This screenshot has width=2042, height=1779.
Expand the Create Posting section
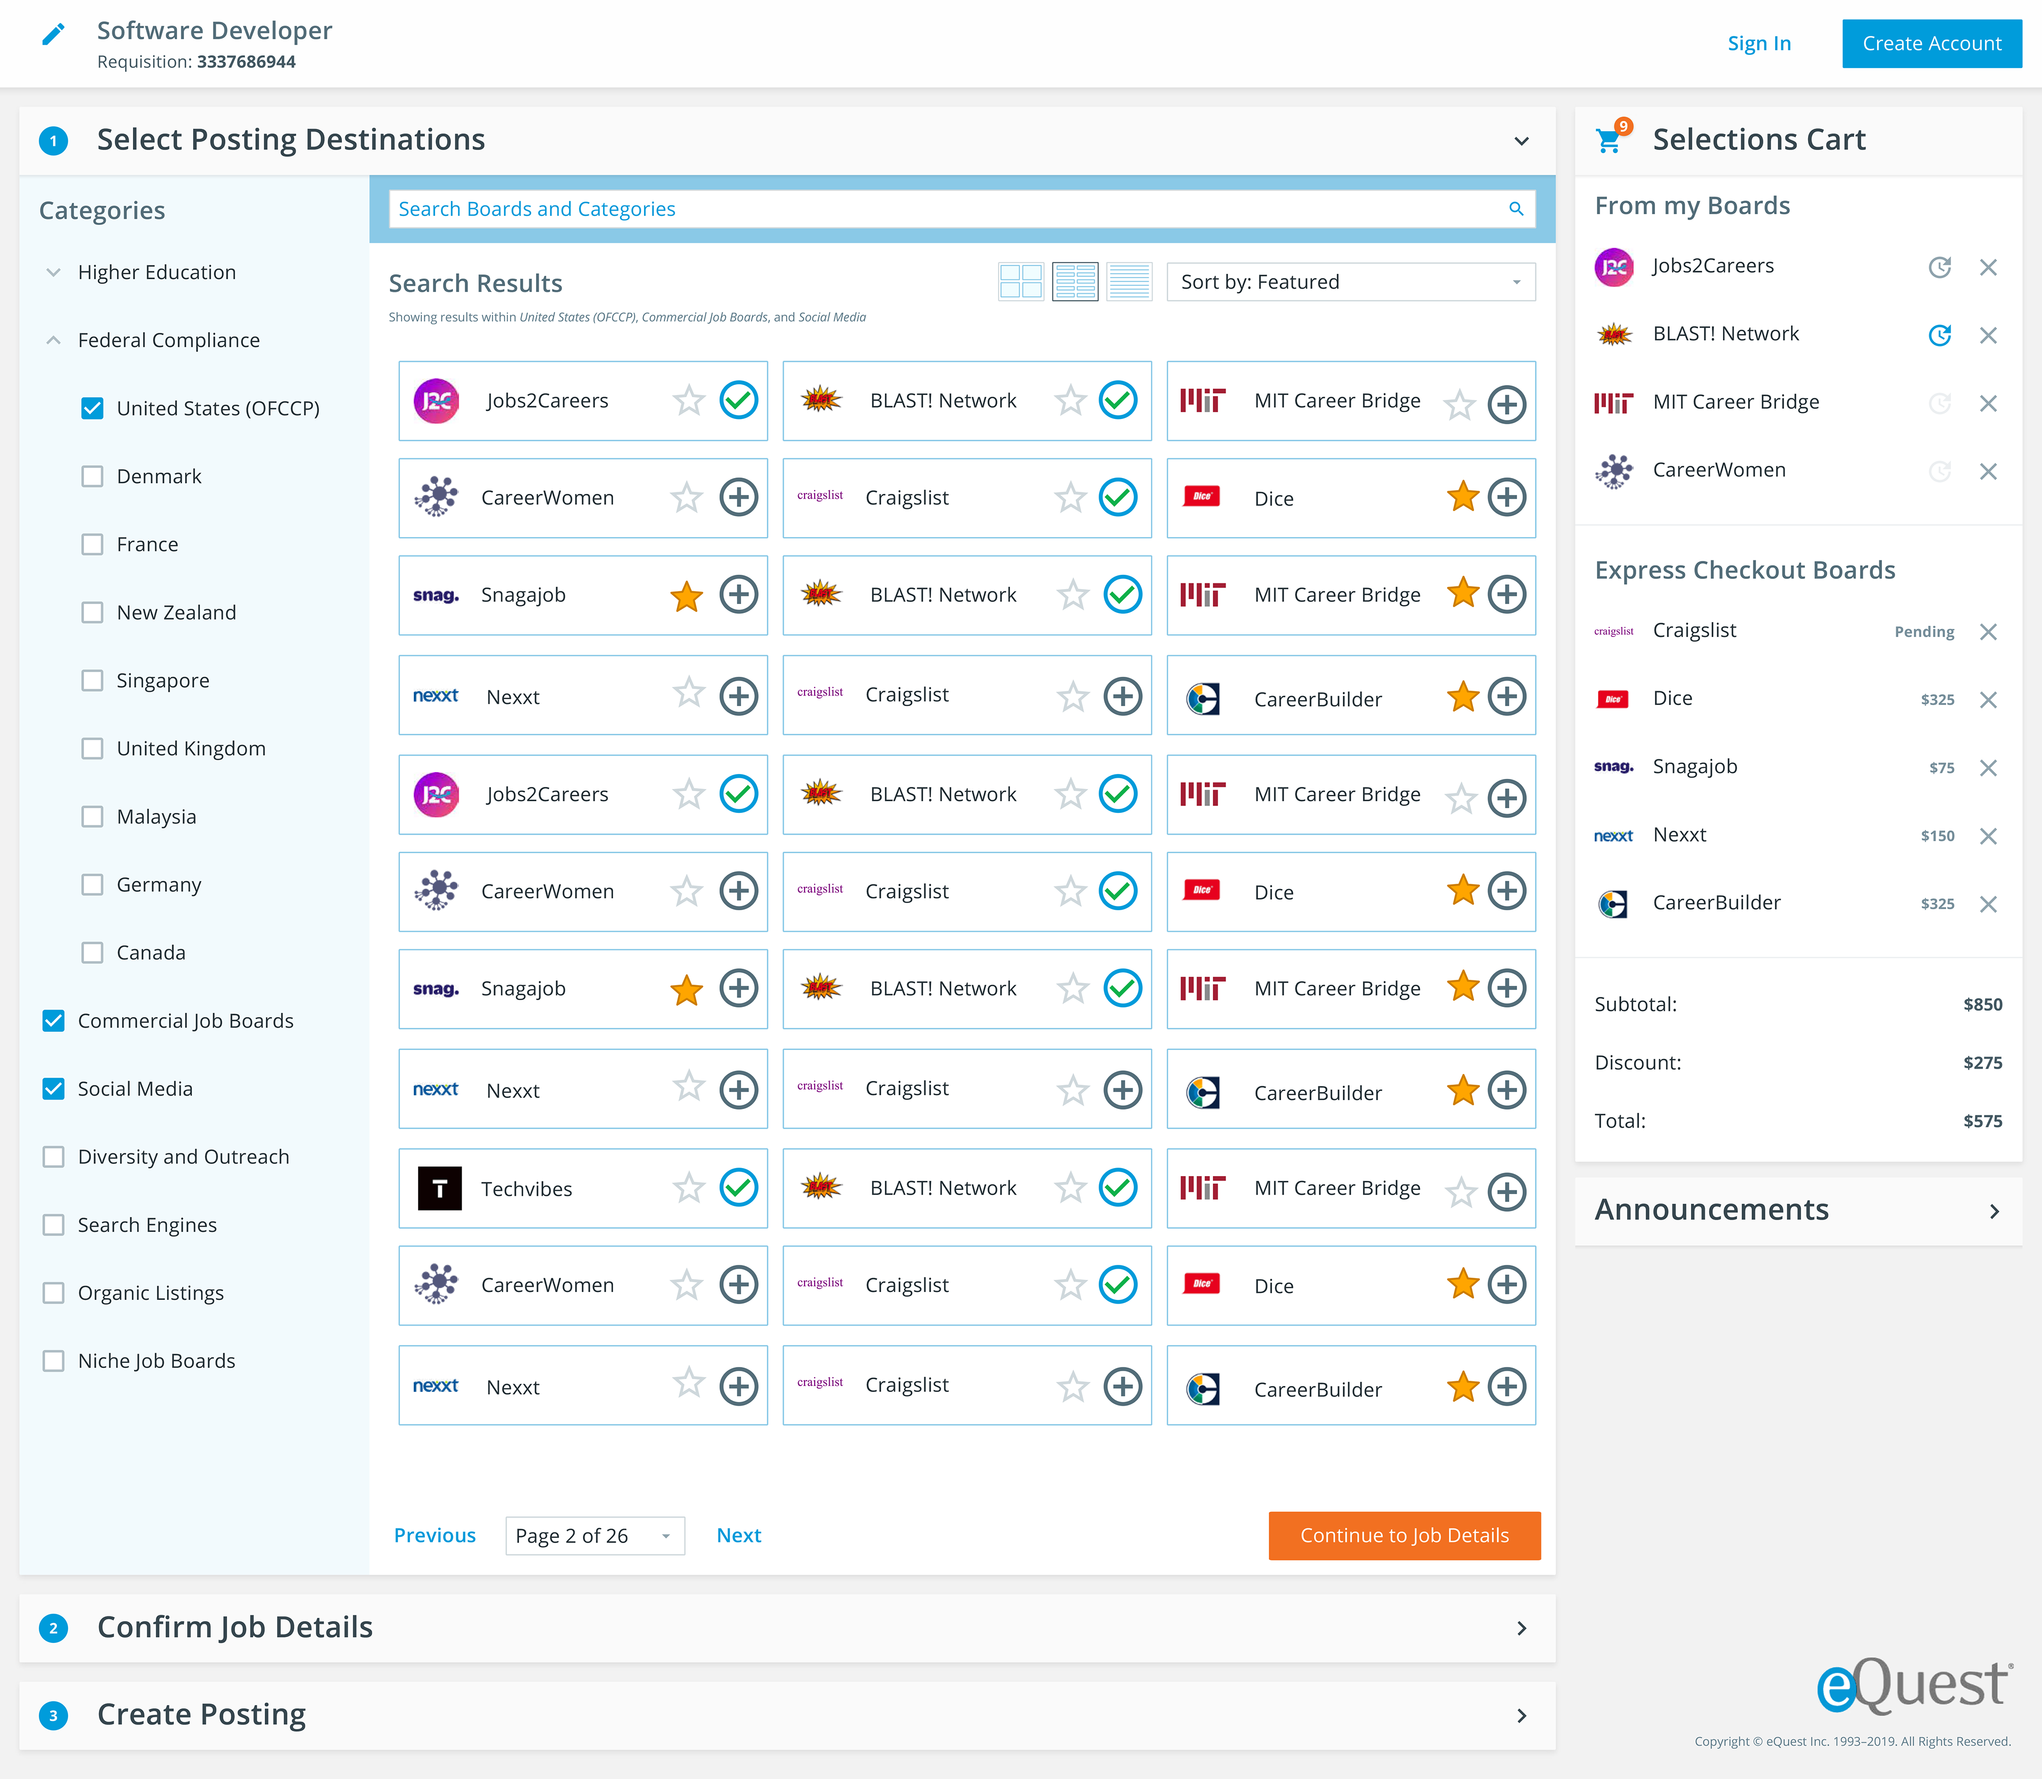(x=1521, y=1715)
